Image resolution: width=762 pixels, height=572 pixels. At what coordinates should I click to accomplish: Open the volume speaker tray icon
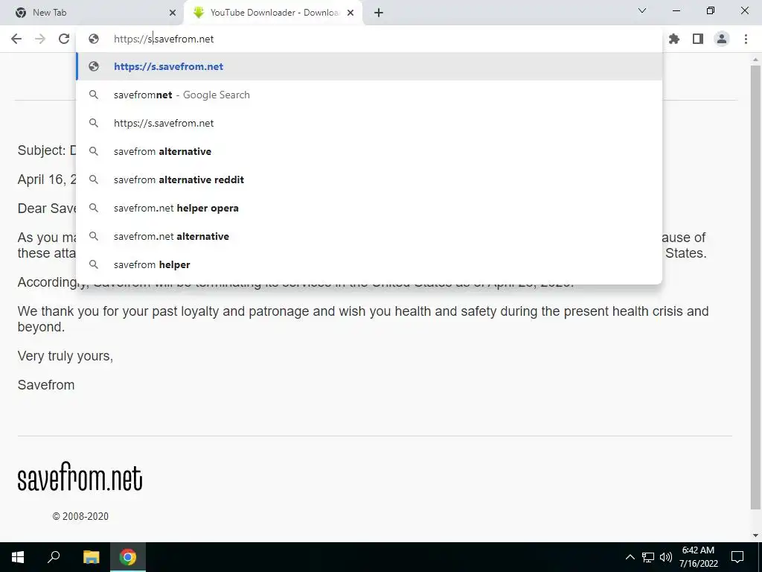pos(666,557)
